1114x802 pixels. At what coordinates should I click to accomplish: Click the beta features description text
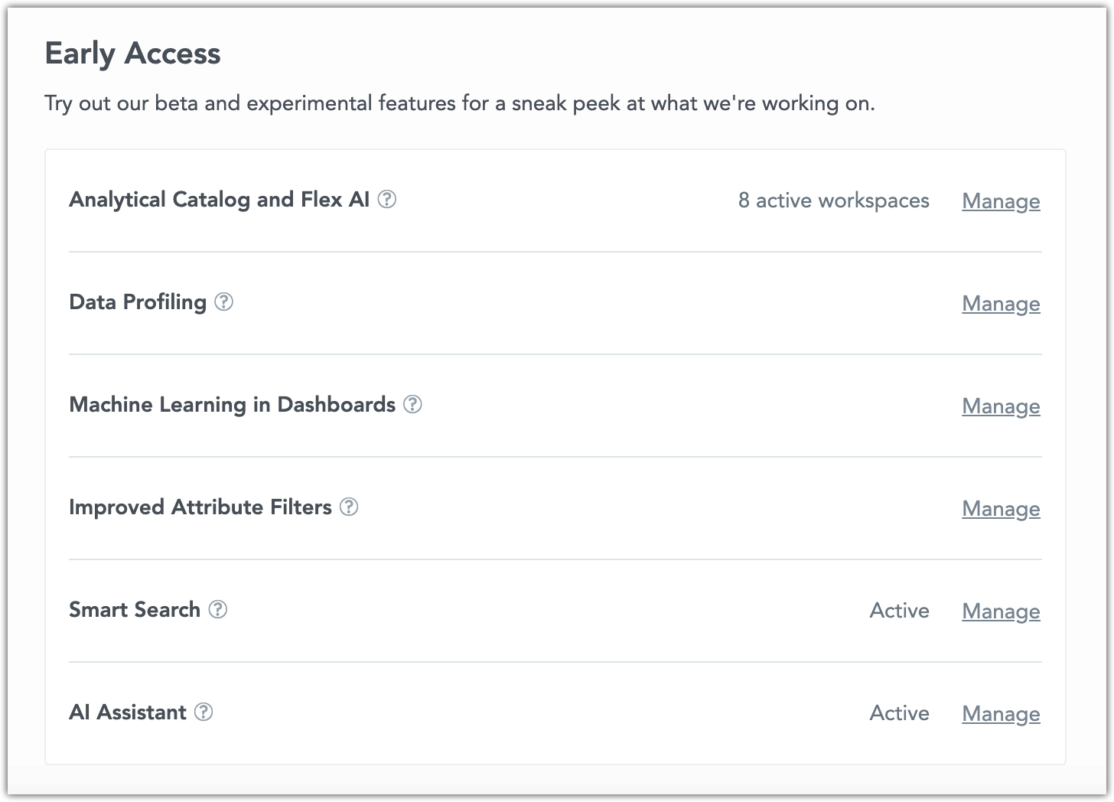(460, 103)
